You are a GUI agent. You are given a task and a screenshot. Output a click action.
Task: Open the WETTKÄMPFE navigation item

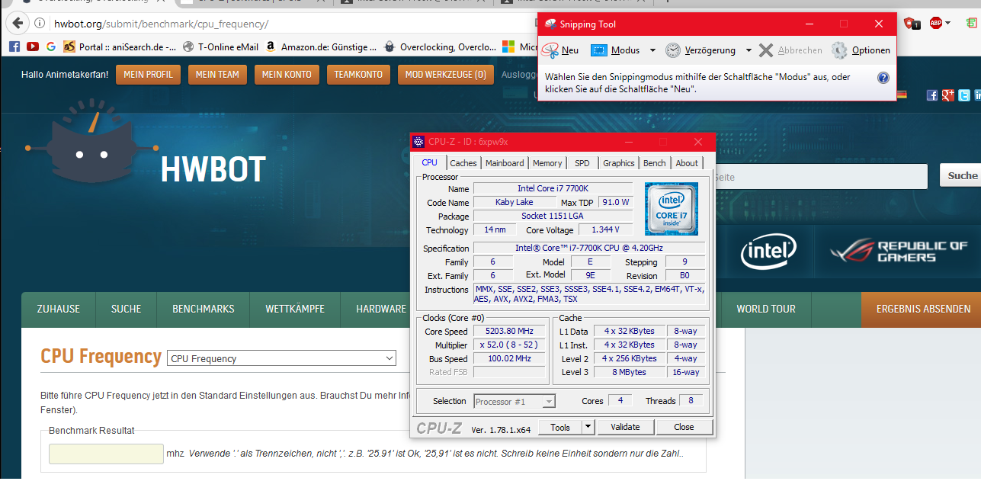(295, 309)
